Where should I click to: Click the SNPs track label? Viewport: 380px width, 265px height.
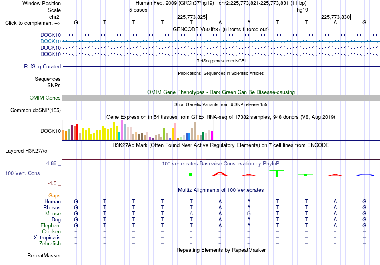click(x=54, y=85)
